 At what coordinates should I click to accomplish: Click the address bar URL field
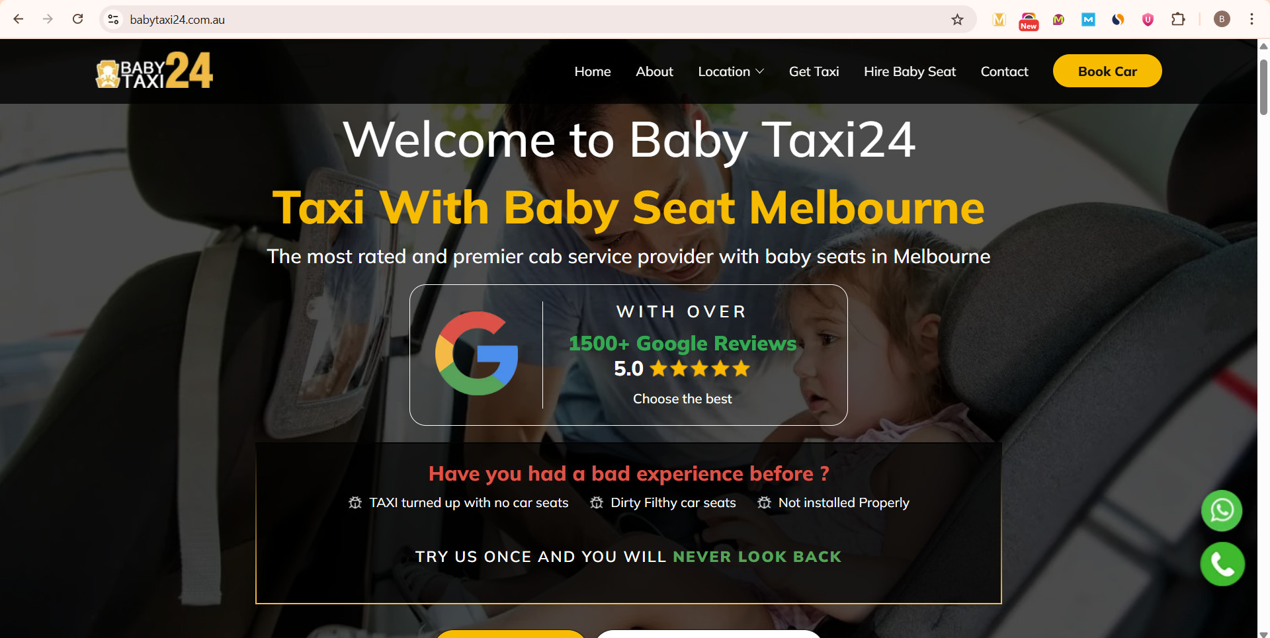click(529, 19)
